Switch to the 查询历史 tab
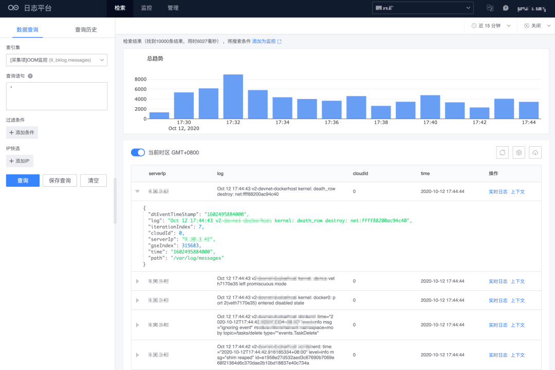 (86, 30)
